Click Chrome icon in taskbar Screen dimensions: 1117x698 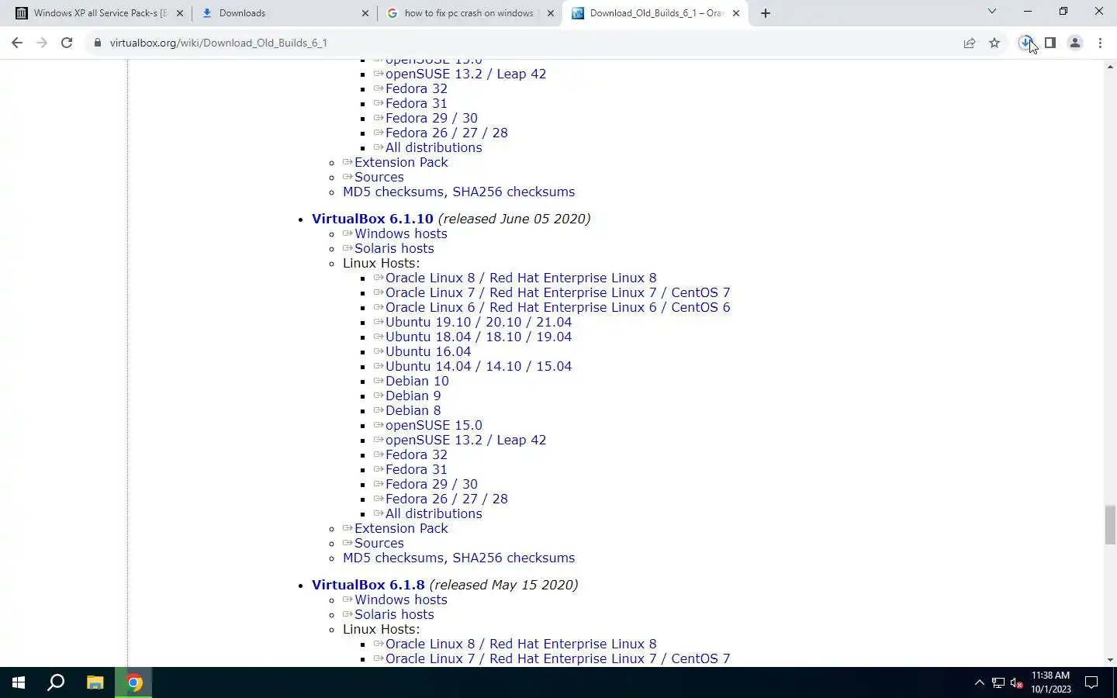134,682
